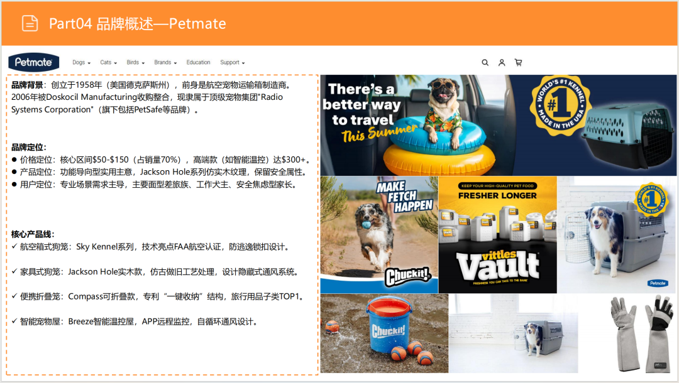The image size is (679, 383).
Task: Open the 'Fresher Longer' Vittles Vault image
Action: 497,235
